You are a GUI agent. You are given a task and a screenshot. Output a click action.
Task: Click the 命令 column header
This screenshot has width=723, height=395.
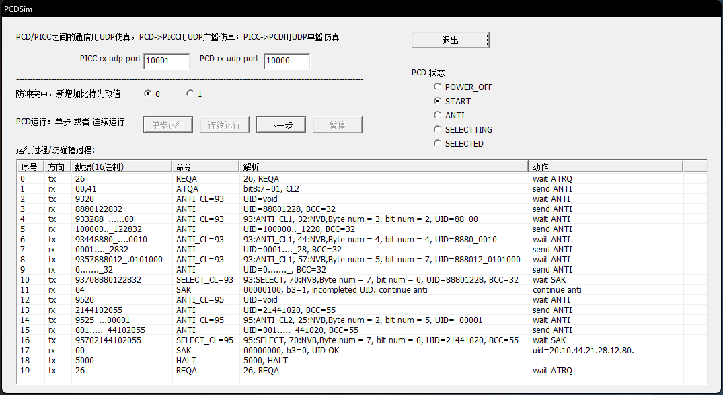tap(205, 166)
